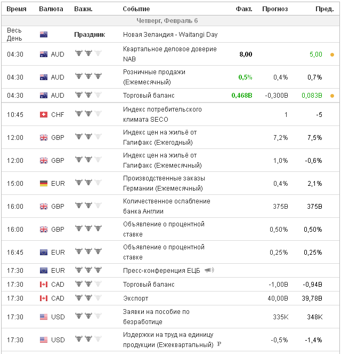Click the Прогноз column header
341x354 pixels.
coord(275,9)
